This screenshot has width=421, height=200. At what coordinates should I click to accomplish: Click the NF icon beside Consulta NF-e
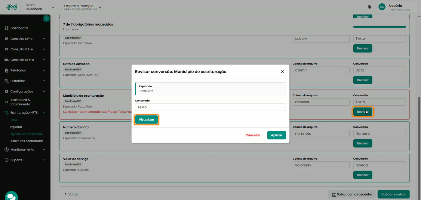(7, 39)
